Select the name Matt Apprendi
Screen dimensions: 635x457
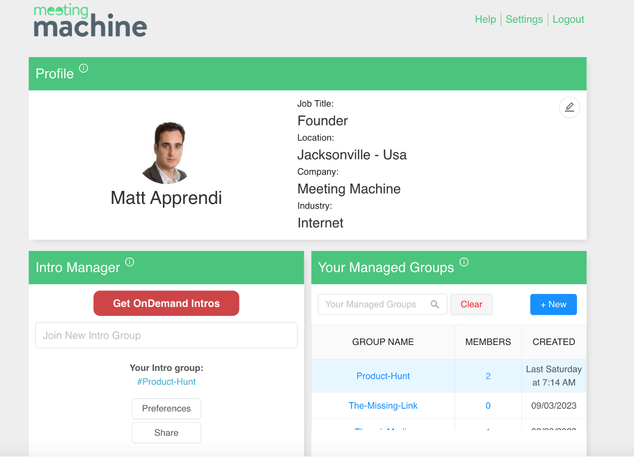pos(166,198)
